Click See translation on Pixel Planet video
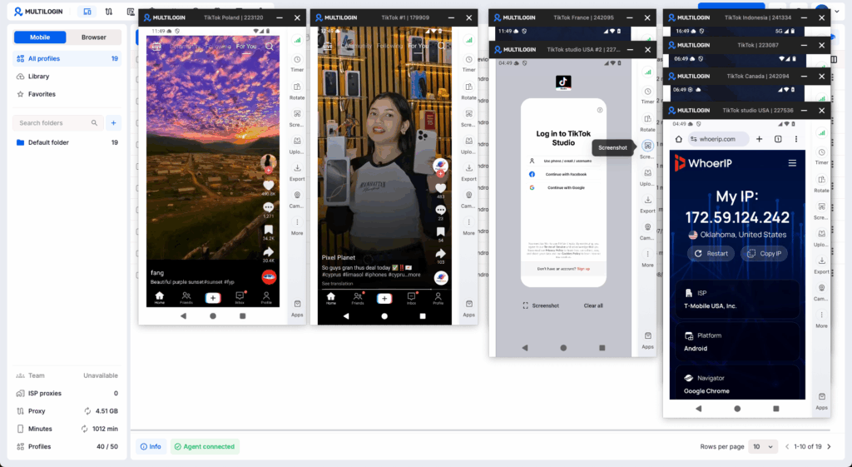Viewport: 852px width, 467px height. (337, 284)
